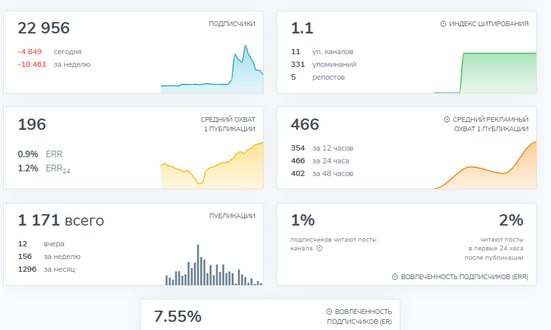
Task: Select the 22 956 subscribers count
Action: (x=44, y=28)
